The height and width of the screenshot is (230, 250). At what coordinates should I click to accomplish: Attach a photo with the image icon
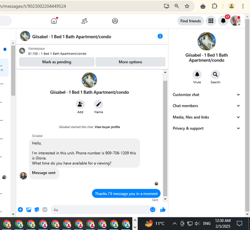[28, 210]
